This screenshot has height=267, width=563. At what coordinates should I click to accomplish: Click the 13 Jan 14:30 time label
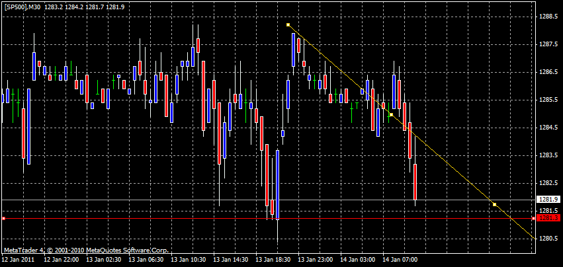point(230,259)
